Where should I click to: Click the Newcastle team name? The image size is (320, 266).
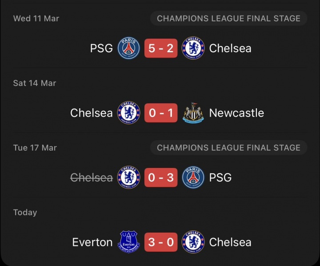[236, 113]
